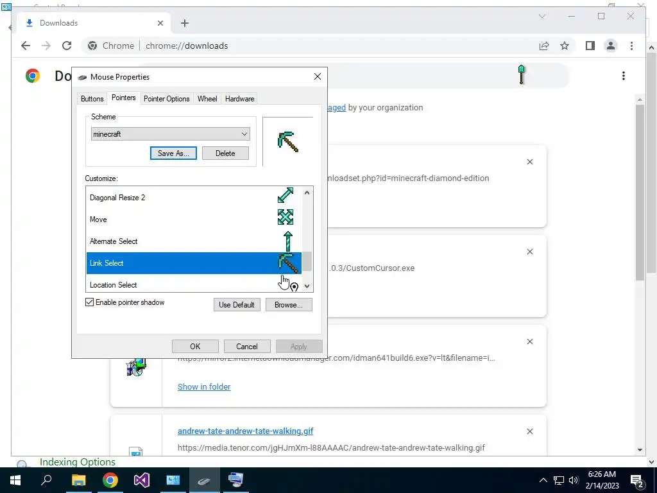Open the Hardware tab
Image resolution: width=657 pixels, height=493 pixels.
(239, 99)
